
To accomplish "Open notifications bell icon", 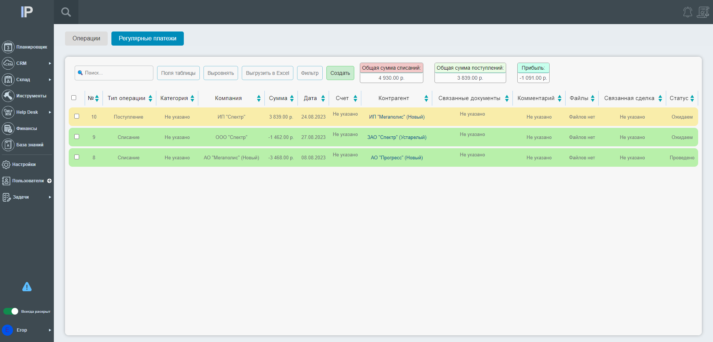I will pos(687,12).
